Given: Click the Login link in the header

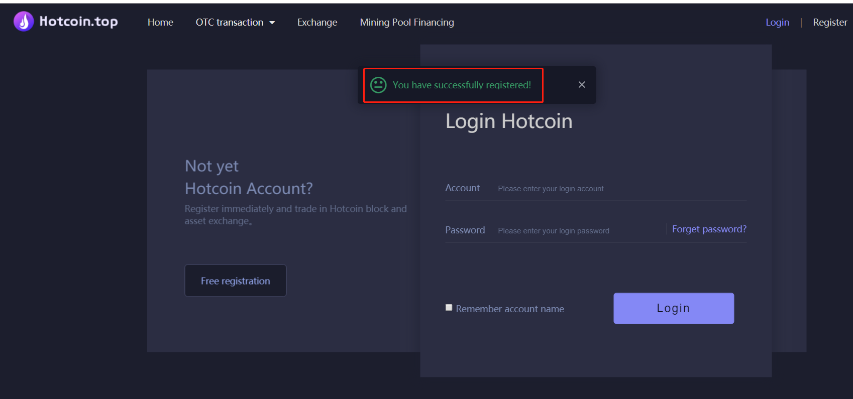Looking at the screenshot, I should (x=777, y=22).
